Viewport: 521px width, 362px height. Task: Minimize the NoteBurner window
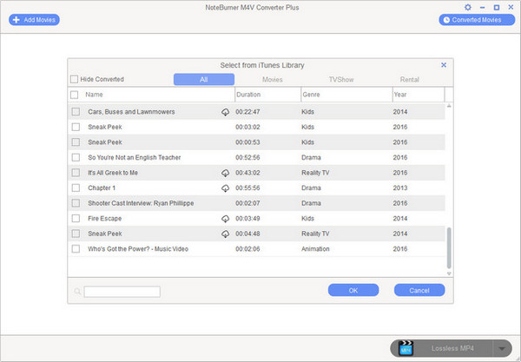[483, 7]
